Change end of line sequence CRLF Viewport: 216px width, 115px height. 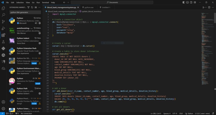[x=181, y=113]
